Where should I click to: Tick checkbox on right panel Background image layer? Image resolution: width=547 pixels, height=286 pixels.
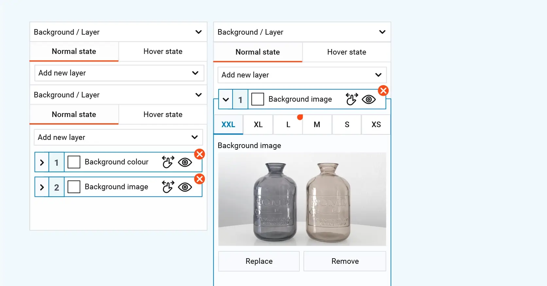[x=258, y=99]
